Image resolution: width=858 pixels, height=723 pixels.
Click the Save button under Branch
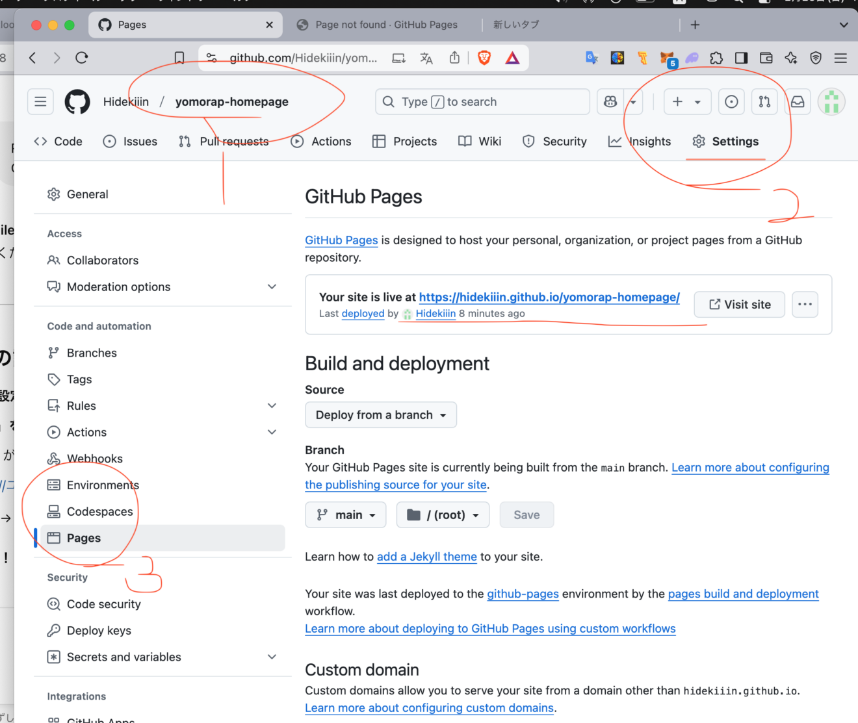point(526,514)
